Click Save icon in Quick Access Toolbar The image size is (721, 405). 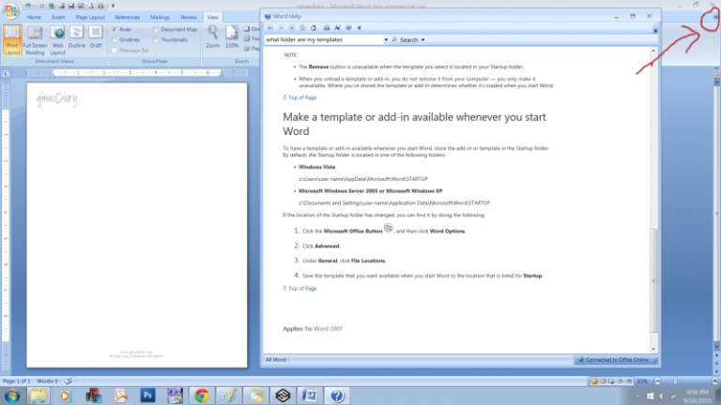click(70, 6)
